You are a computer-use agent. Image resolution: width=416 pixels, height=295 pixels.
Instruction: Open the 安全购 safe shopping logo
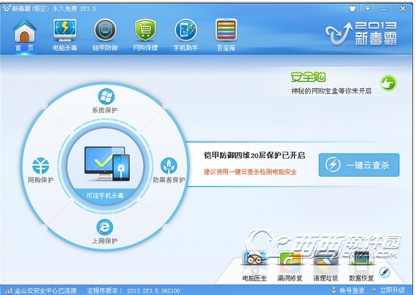308,77
